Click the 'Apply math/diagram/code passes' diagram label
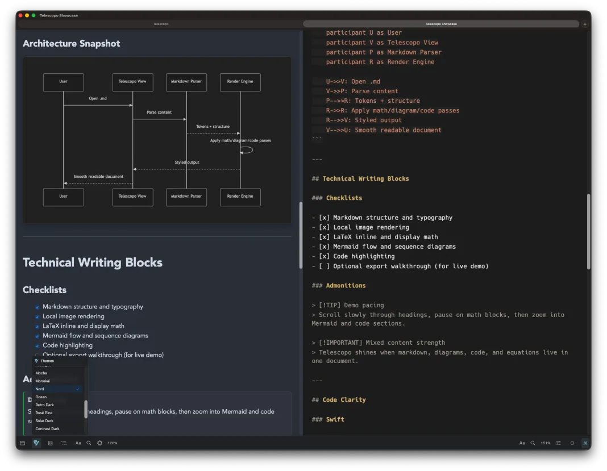This screenshot has height=471, width=607. [240, 140]
